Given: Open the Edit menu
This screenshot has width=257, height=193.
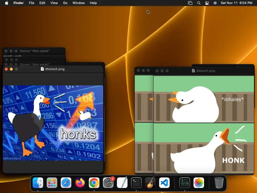Looking at the screenshot, I should (42, 3).
